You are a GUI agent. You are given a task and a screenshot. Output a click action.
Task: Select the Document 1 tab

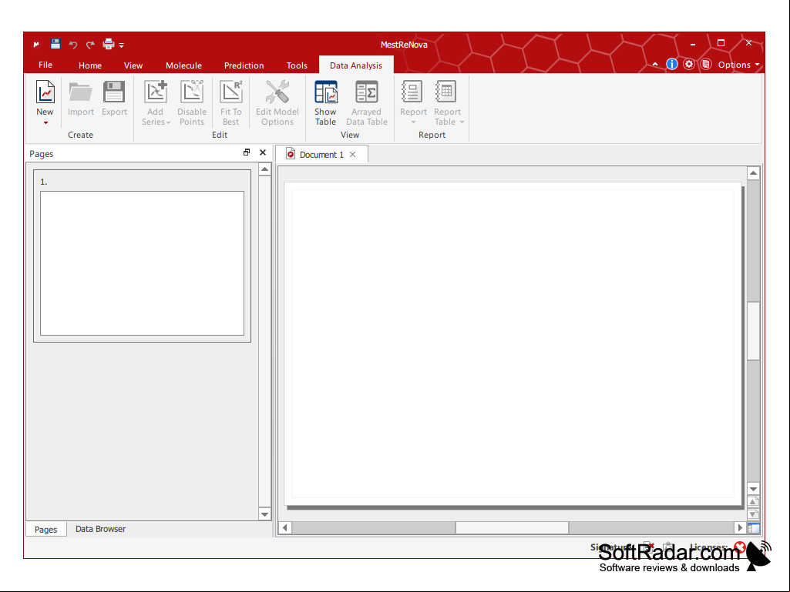[321, 155]
